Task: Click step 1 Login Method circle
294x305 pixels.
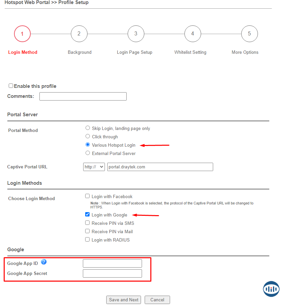Action: (22, 34)
